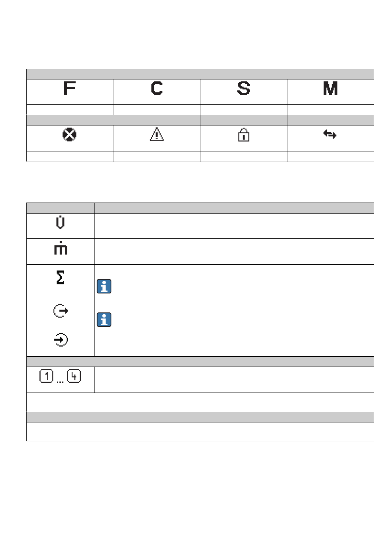Viewport: 374px width, 542px height.
Task: Click the warning triangle icon
Action: pos(157,135)
